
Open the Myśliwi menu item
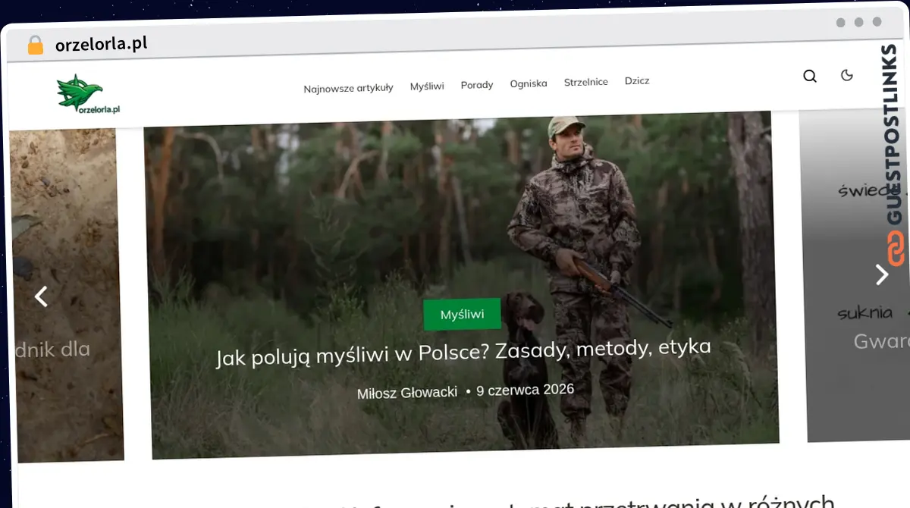click(x=427, y=86)
